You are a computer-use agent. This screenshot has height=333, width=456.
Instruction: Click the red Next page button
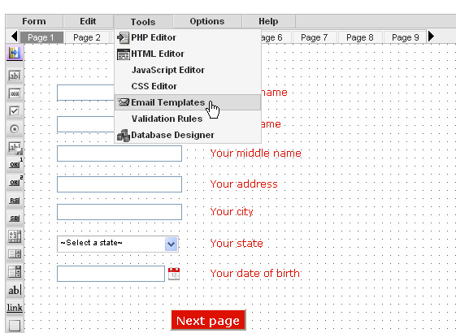(208, 320)
